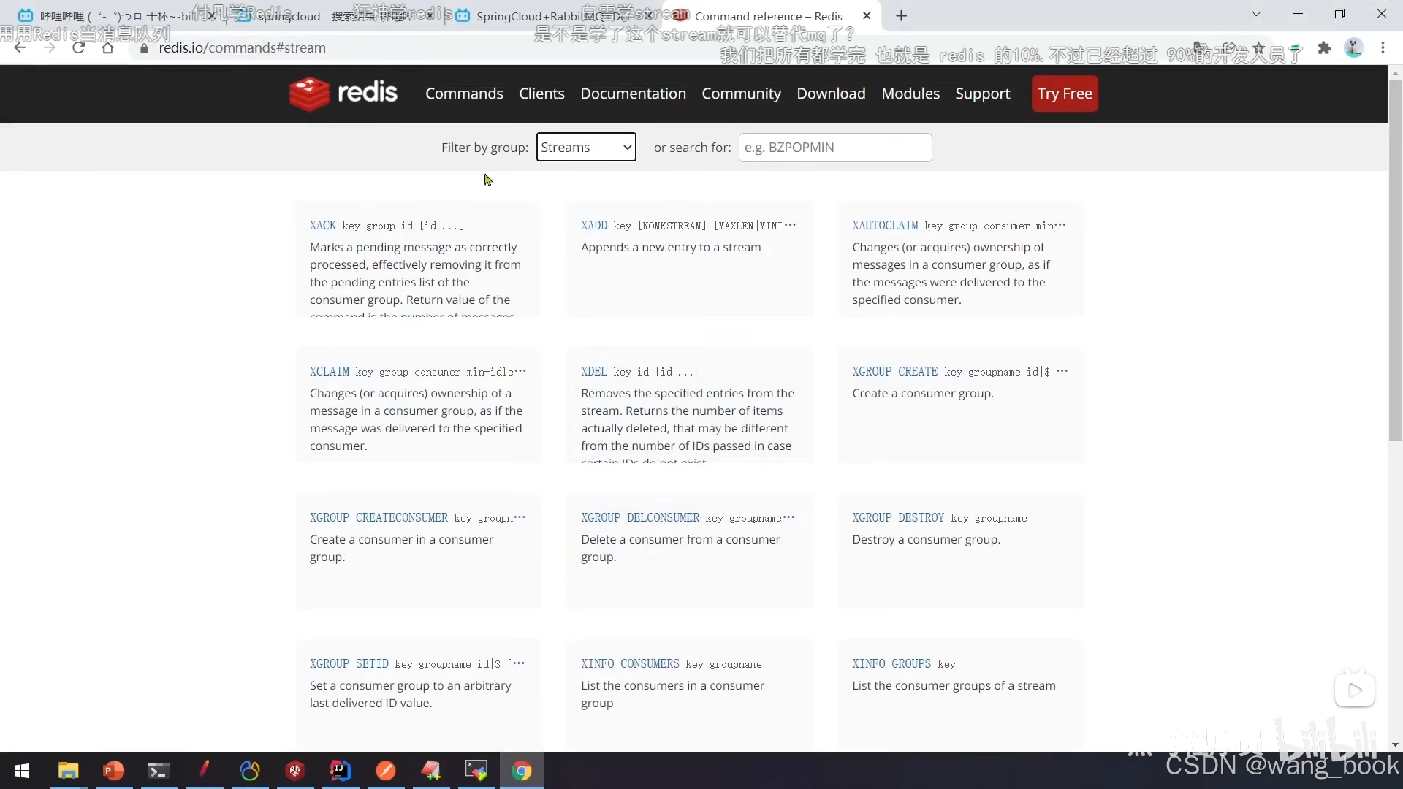This screenshot has height=789, width=1403.
Task: Open the Download menu item
Action: tap(831, 94)
